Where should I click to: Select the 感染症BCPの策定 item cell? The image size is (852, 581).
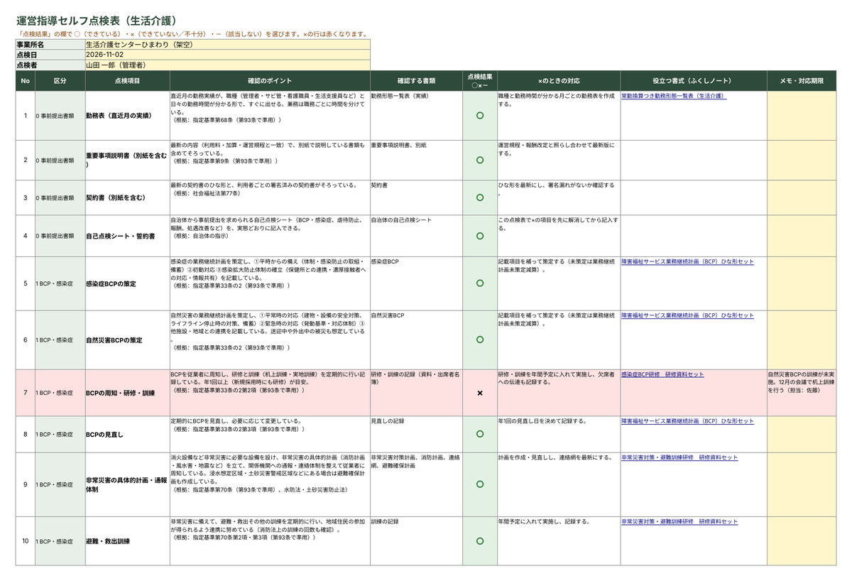127,283
